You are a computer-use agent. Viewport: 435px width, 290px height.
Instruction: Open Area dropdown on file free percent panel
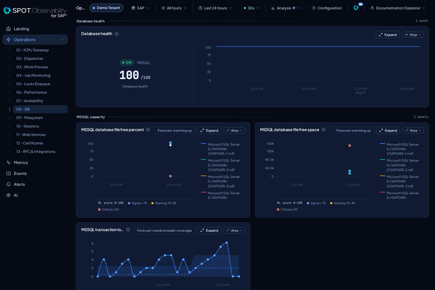coord(234,130)
